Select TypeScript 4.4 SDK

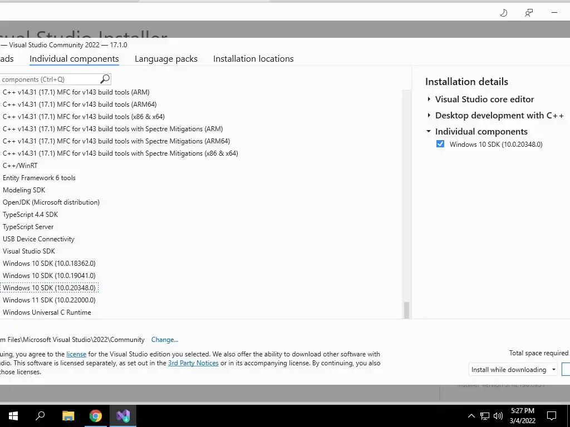[30, 215]
